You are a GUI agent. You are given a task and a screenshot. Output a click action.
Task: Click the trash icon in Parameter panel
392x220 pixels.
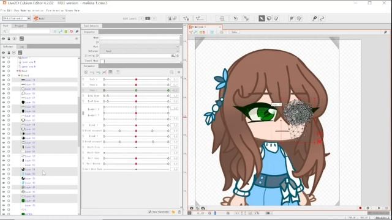coord(179,212)
